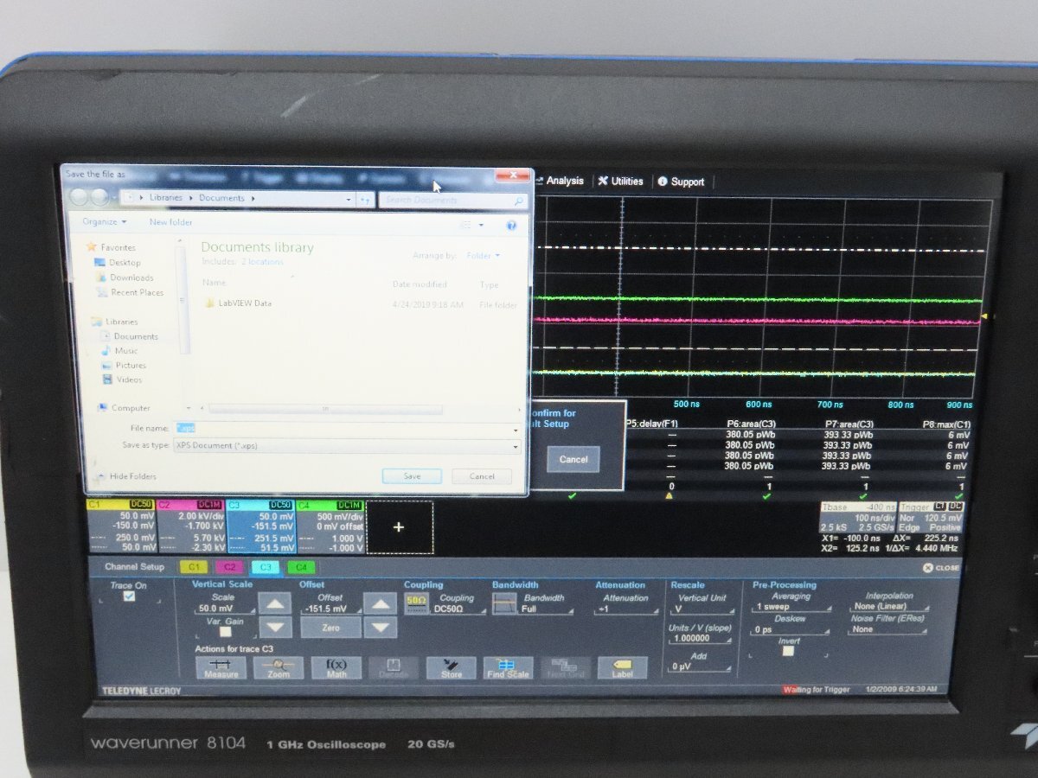This screenshot has width=1038, height=778.
Task: Click the grayed Decode action icon
Action: click(394, 667)
